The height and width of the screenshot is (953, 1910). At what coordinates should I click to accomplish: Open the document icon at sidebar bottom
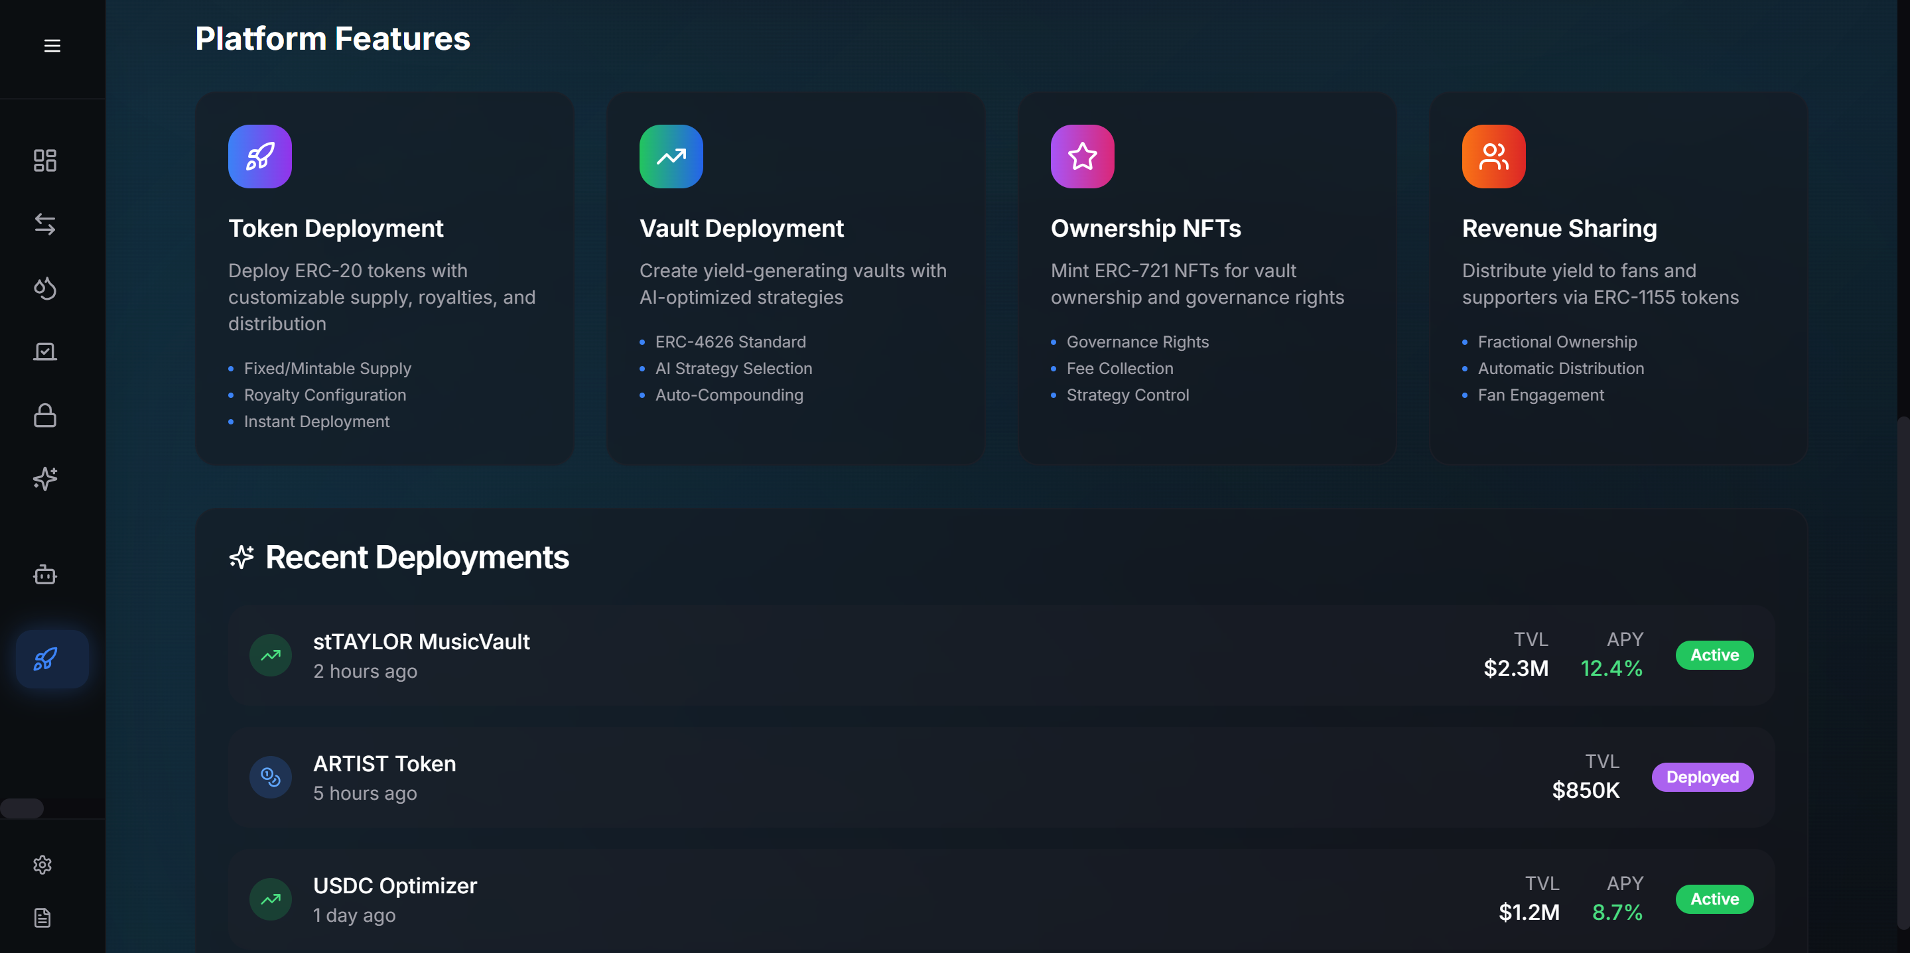pos(42,918)
